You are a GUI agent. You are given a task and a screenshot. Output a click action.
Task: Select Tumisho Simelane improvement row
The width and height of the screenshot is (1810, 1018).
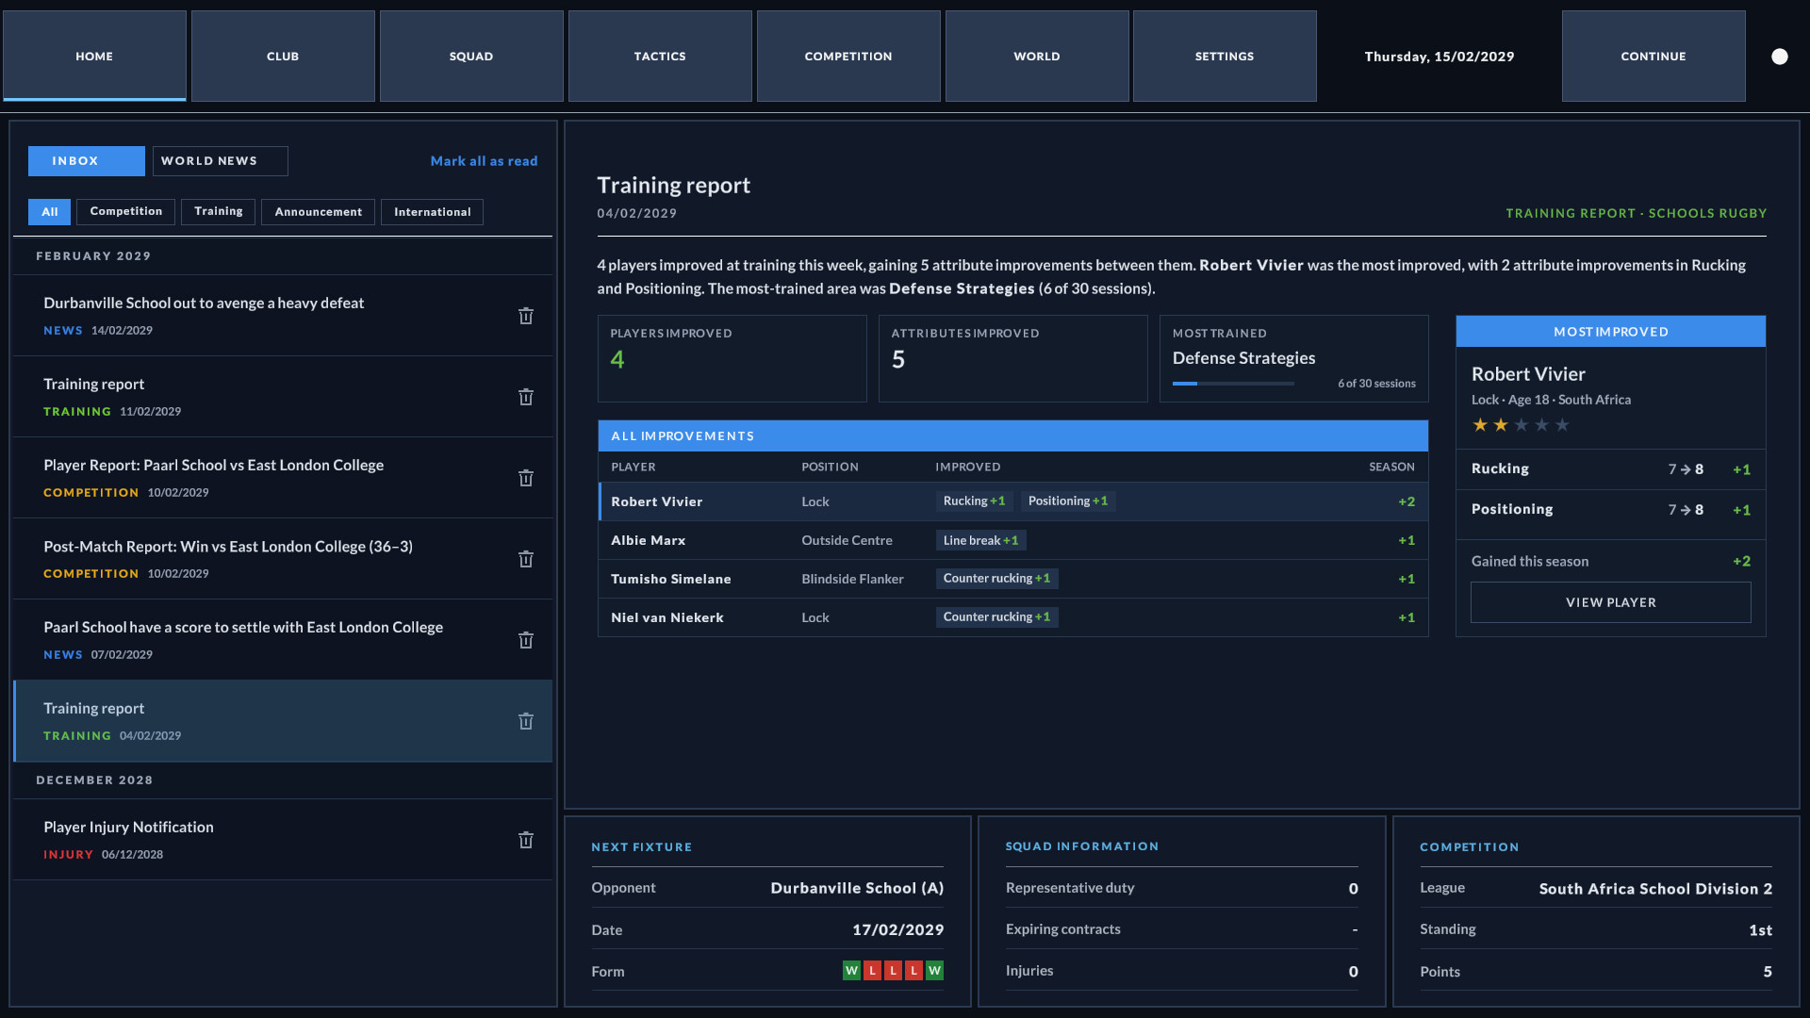click(1013, 579)
